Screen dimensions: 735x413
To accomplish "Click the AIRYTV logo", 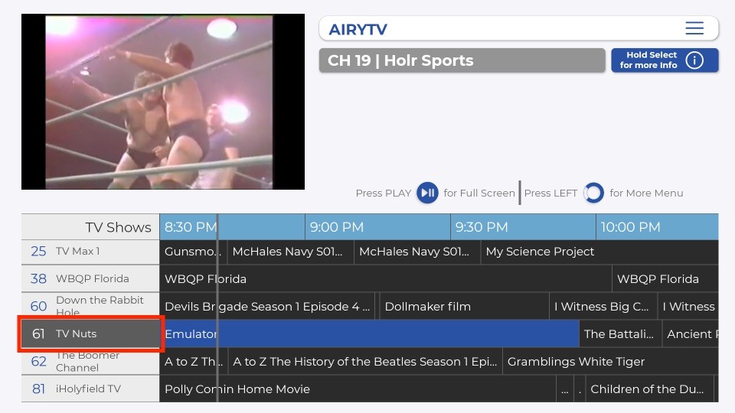I will tap(358, 29).
